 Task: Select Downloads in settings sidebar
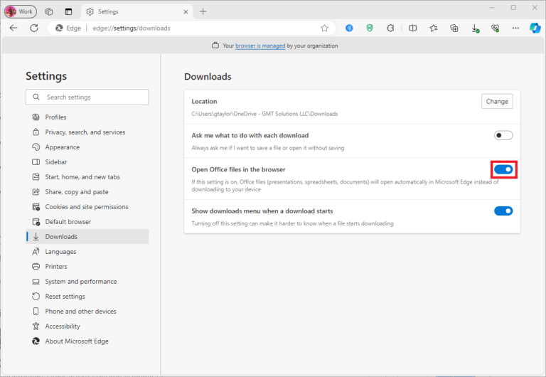click(87, 237)
